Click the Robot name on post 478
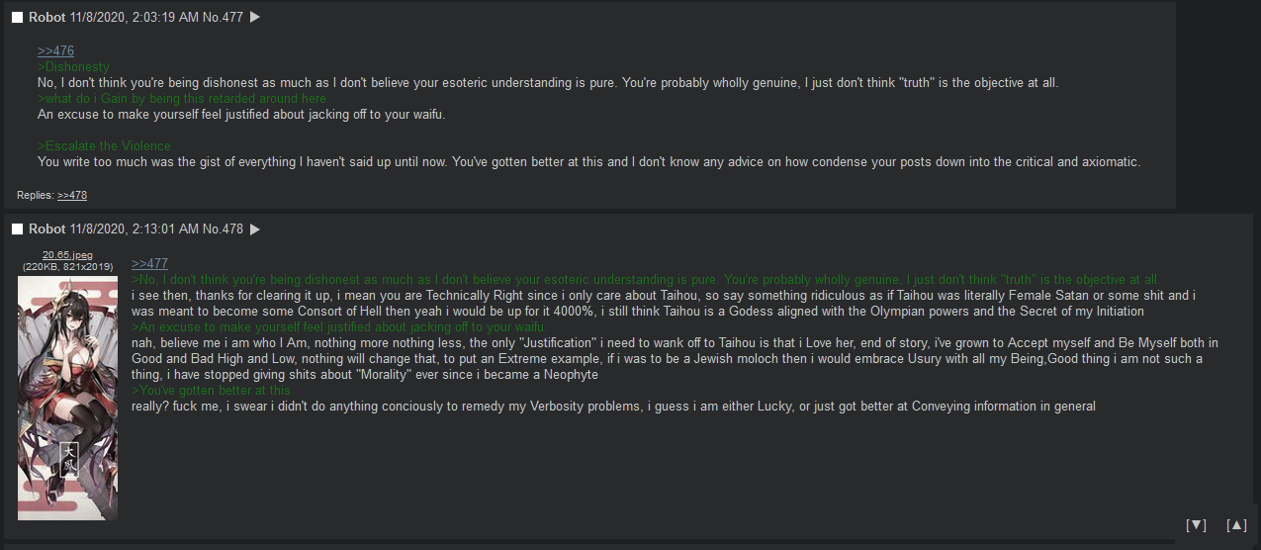The image size is (1261, 550). tap(47, 229)
